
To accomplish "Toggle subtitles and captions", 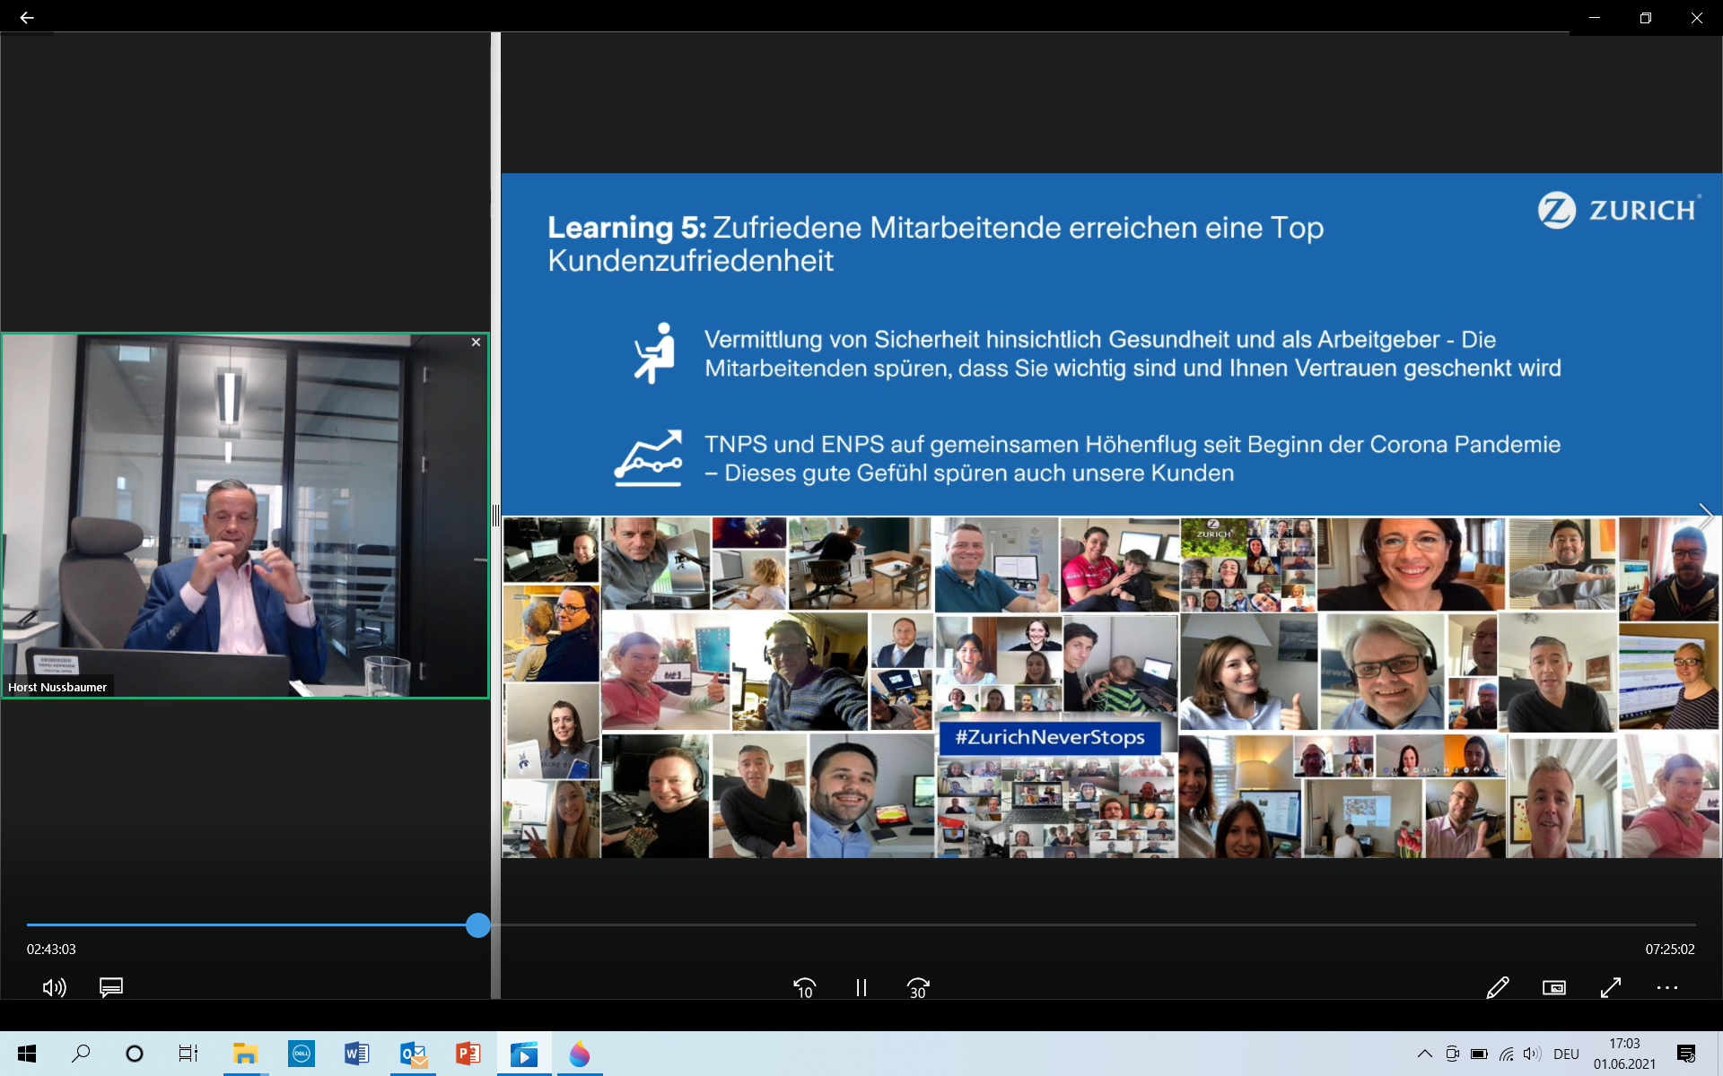I will [x=111, y=987].
